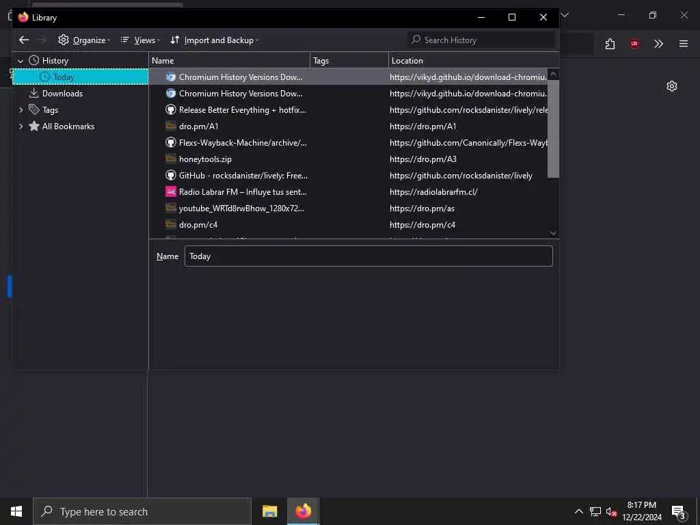Sort by Name column header

[x=230, y=60]
